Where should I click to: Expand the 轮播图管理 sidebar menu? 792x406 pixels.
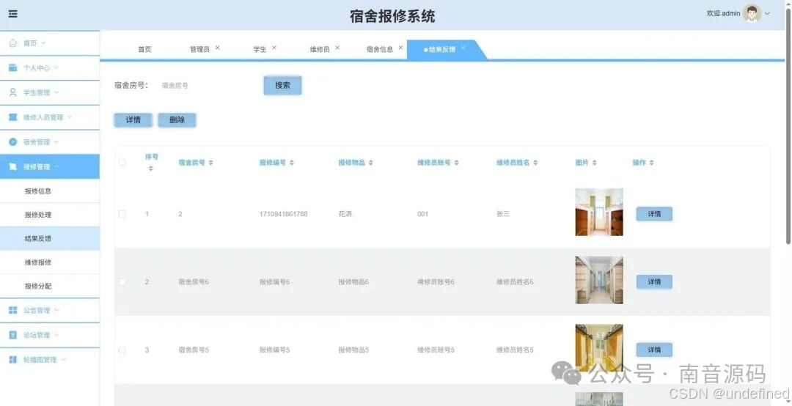coord(63,359)
